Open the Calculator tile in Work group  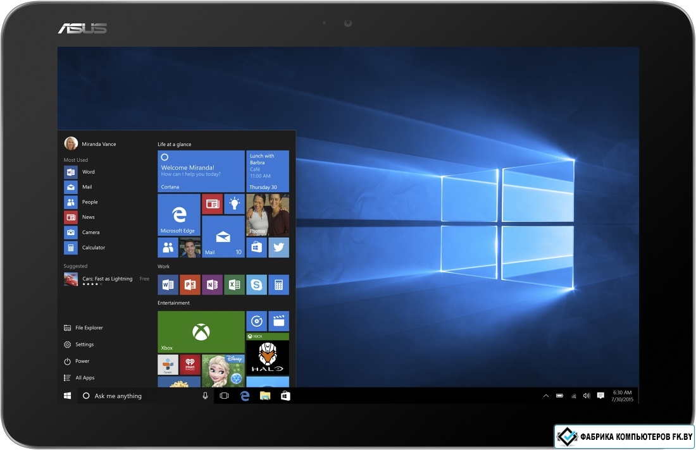[x=279, y=284]
